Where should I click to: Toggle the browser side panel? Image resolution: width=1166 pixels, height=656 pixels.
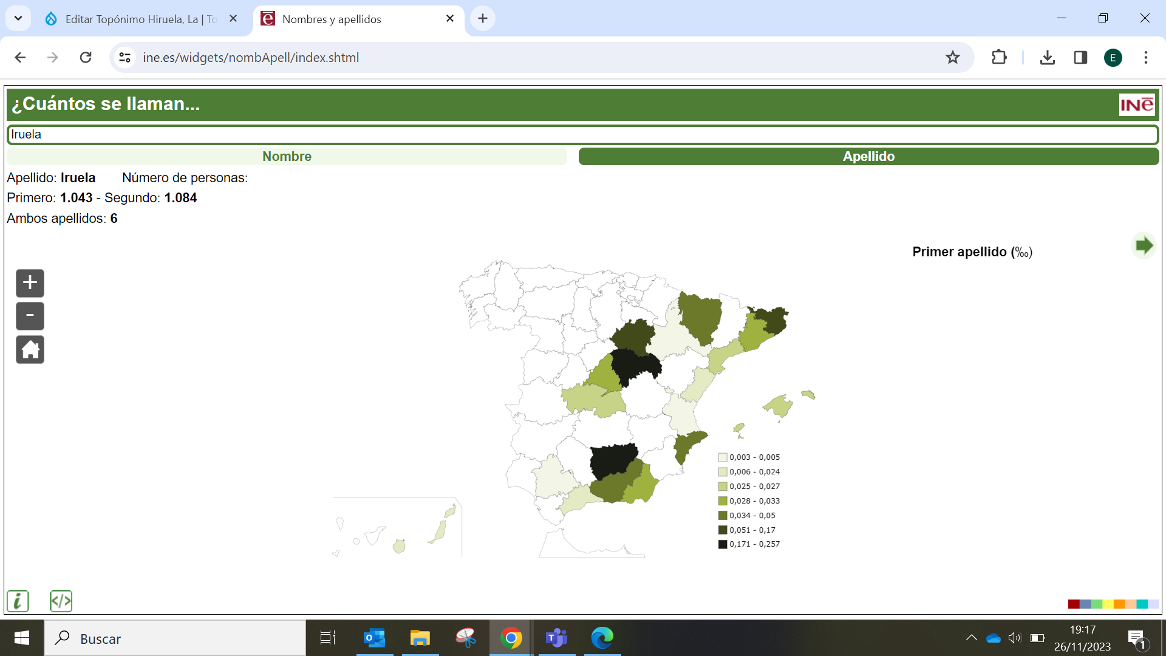pos(1080,58)
